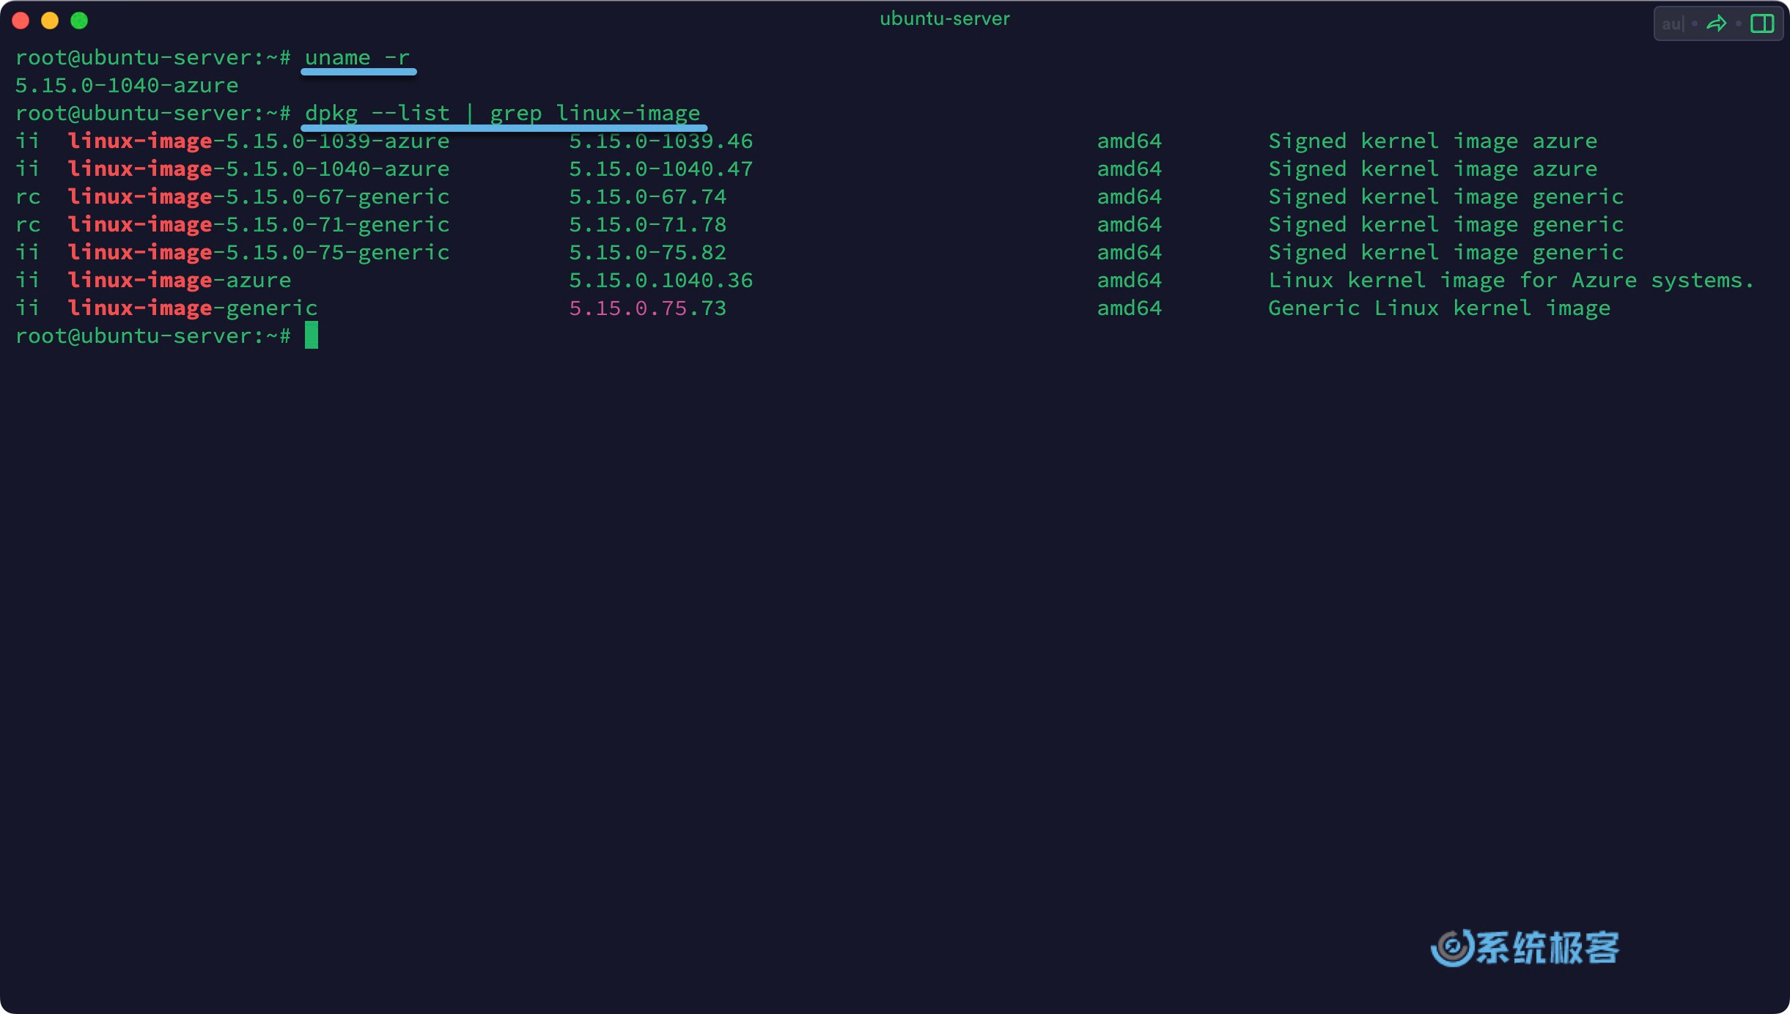Click the green cursor at last prompt
This screenshot has width=1790, height=1014.
312,335
